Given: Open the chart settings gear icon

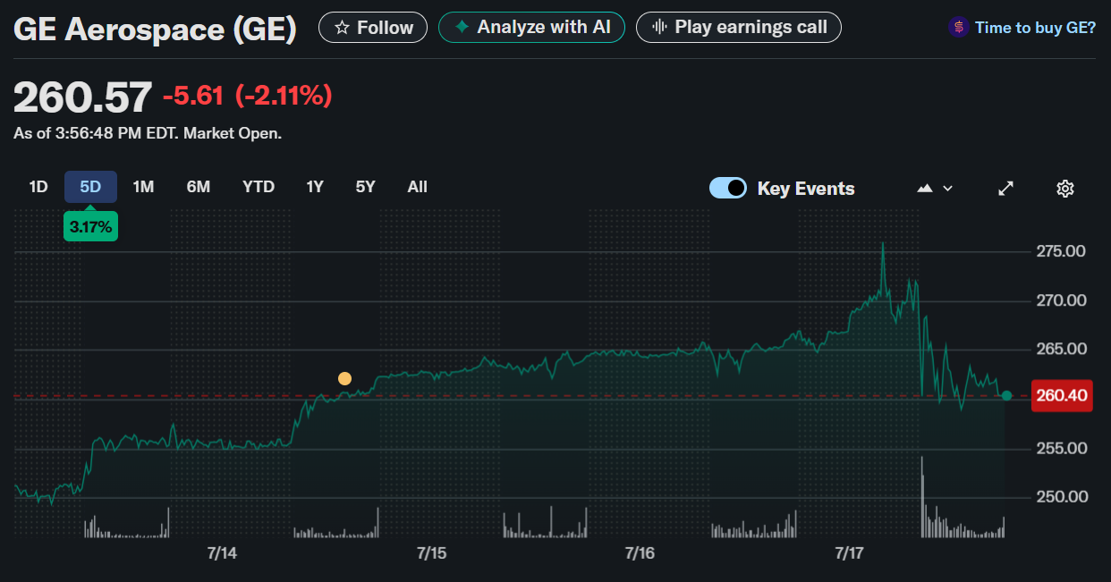Looking at the screenshot, I should coord(1064,189).
